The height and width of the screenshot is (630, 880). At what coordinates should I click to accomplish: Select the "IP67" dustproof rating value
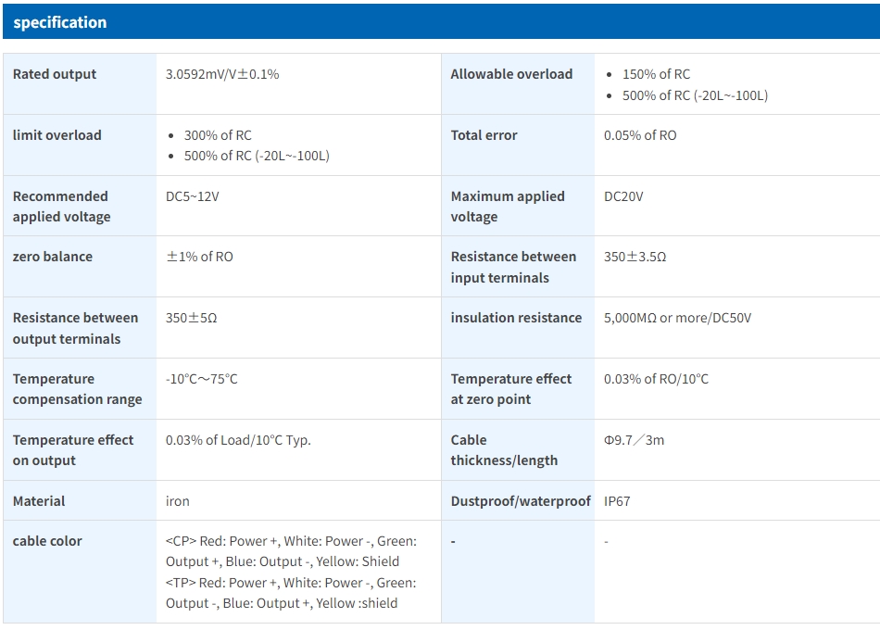tap(617, 501)
